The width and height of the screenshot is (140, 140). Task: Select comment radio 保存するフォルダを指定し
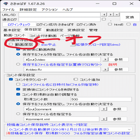[18, 104]
